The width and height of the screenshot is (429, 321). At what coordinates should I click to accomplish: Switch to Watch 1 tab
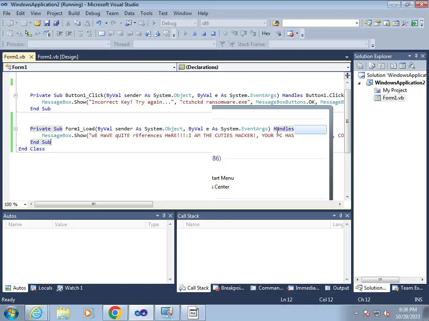tap(70, 288)
